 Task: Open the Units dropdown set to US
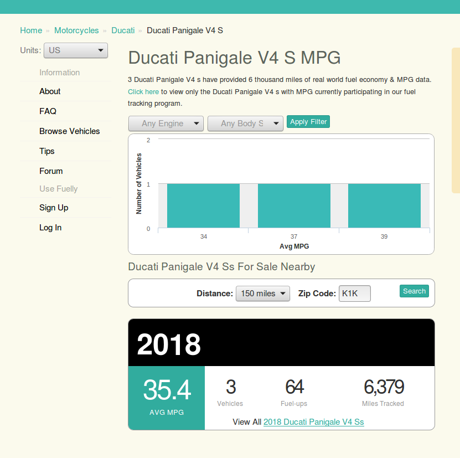click(x=76, y=50)
